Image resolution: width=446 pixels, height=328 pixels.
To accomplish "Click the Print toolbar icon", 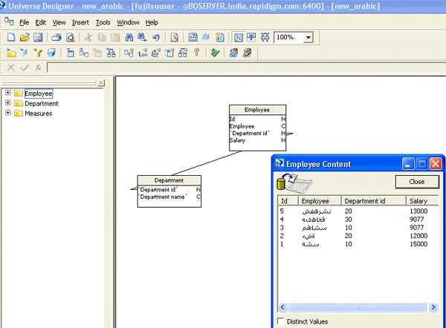I will 56,37.
